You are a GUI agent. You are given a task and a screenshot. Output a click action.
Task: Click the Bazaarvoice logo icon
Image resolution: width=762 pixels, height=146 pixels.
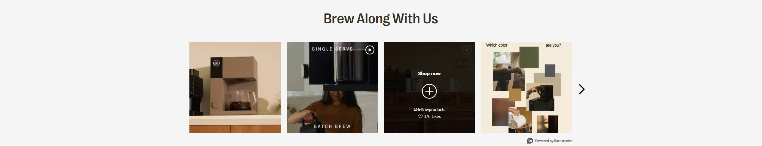coord(530,141)
